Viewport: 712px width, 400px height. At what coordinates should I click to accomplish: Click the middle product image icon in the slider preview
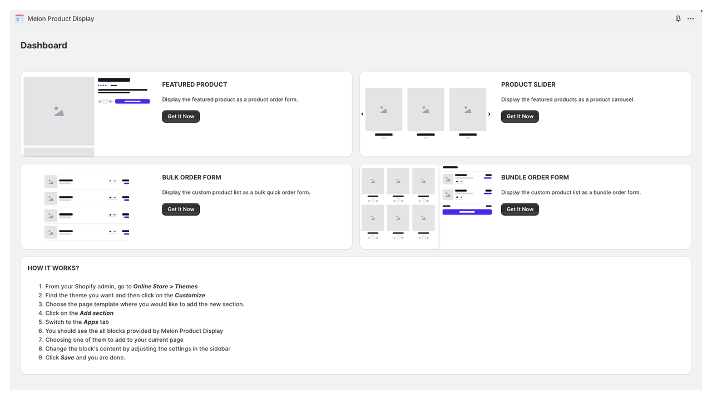(426, 109)
